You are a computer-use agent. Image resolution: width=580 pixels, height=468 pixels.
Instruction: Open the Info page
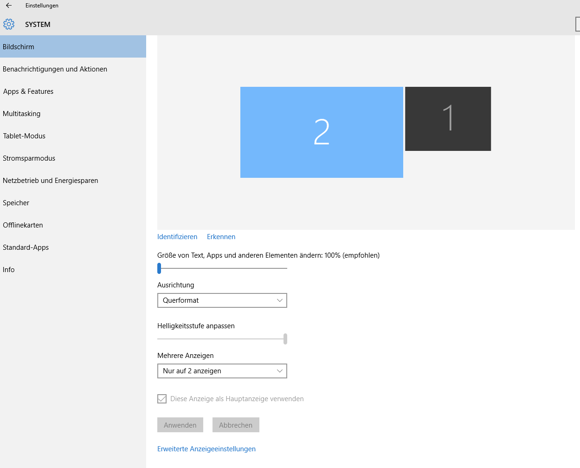tap(73, 269)
